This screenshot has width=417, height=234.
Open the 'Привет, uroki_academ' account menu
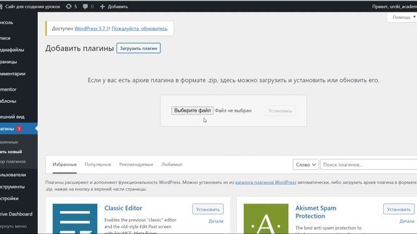(394, 6)
